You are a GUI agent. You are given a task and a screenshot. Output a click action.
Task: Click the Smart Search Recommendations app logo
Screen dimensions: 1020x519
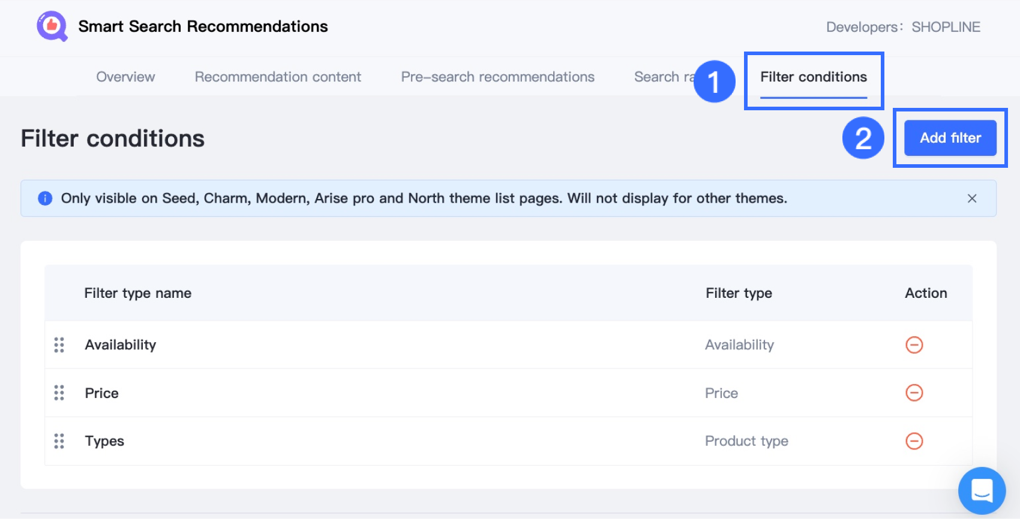pyautogui.click(x=52, y=26)
